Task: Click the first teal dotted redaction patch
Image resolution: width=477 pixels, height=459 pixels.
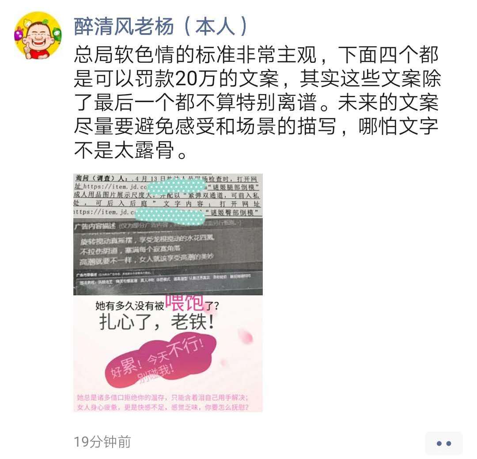Action: (x=176, y=187)
